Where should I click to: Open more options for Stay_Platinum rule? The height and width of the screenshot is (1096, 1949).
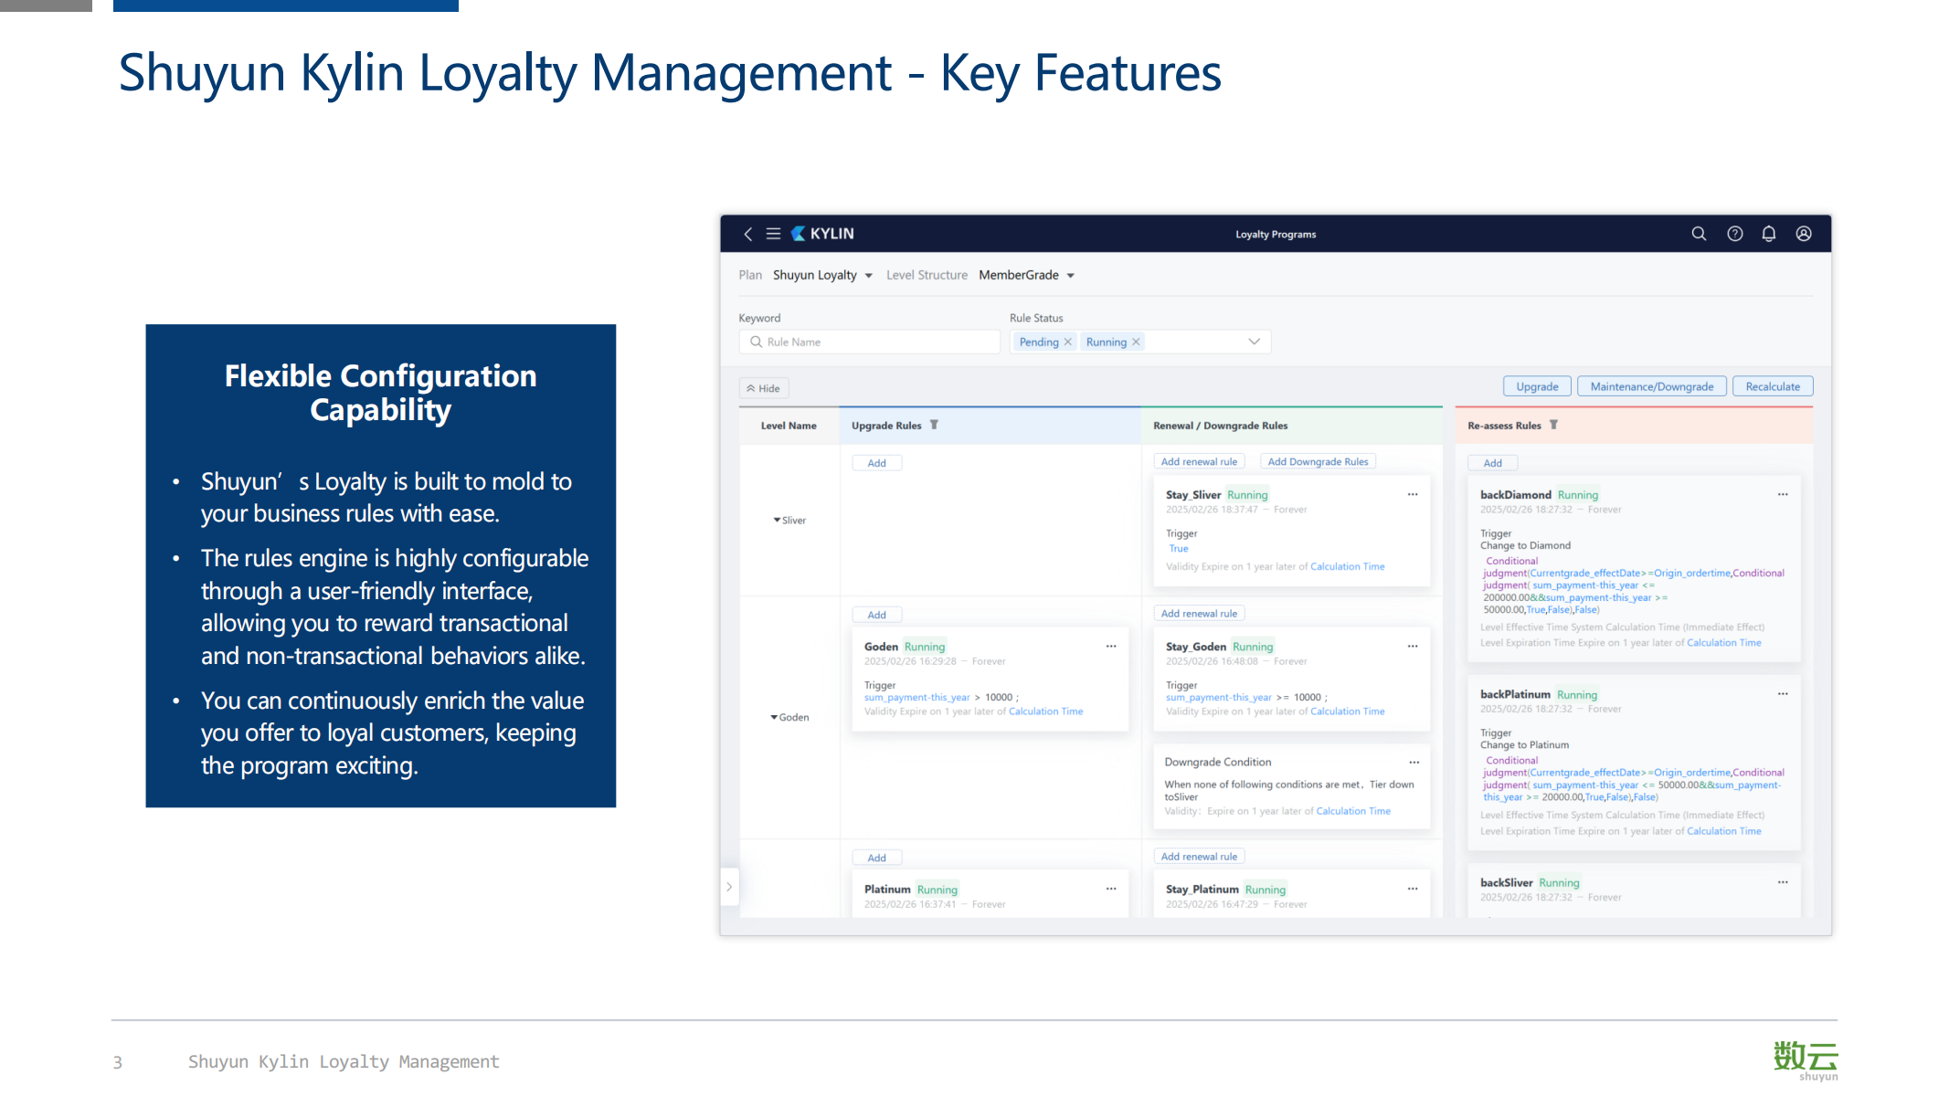click(1413, 889)
